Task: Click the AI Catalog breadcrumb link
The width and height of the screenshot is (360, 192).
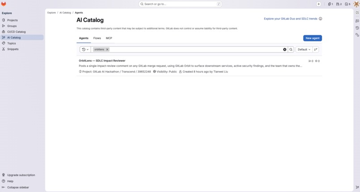Action: (65, 12)
